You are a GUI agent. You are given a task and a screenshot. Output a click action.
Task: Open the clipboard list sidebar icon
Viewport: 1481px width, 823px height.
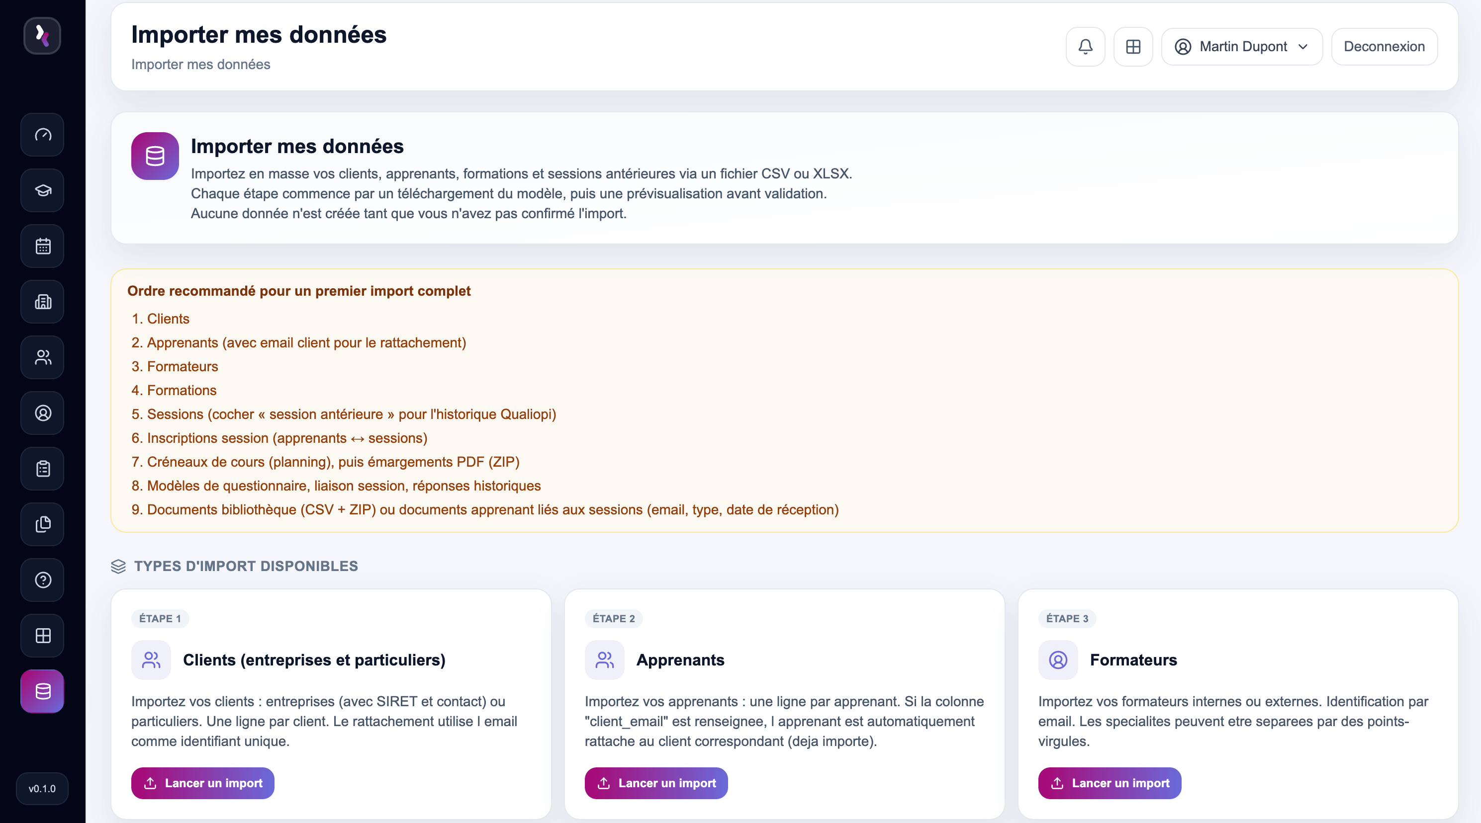[43, 468]
